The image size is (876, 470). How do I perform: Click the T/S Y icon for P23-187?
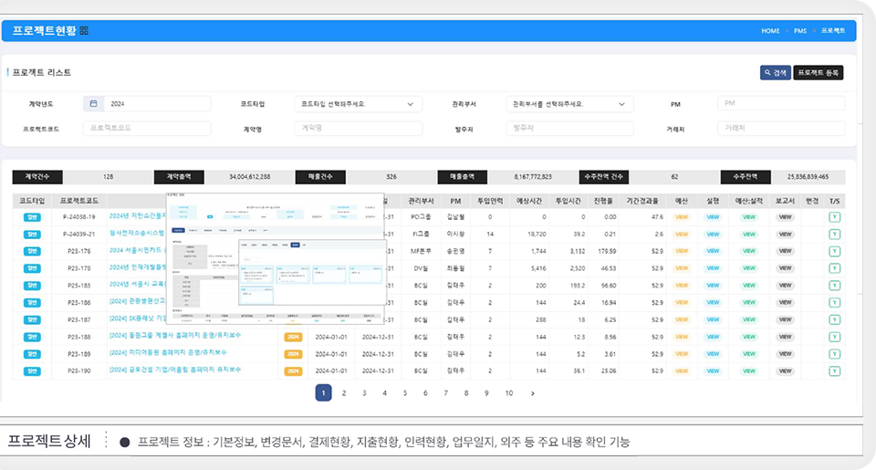[834, 319]
